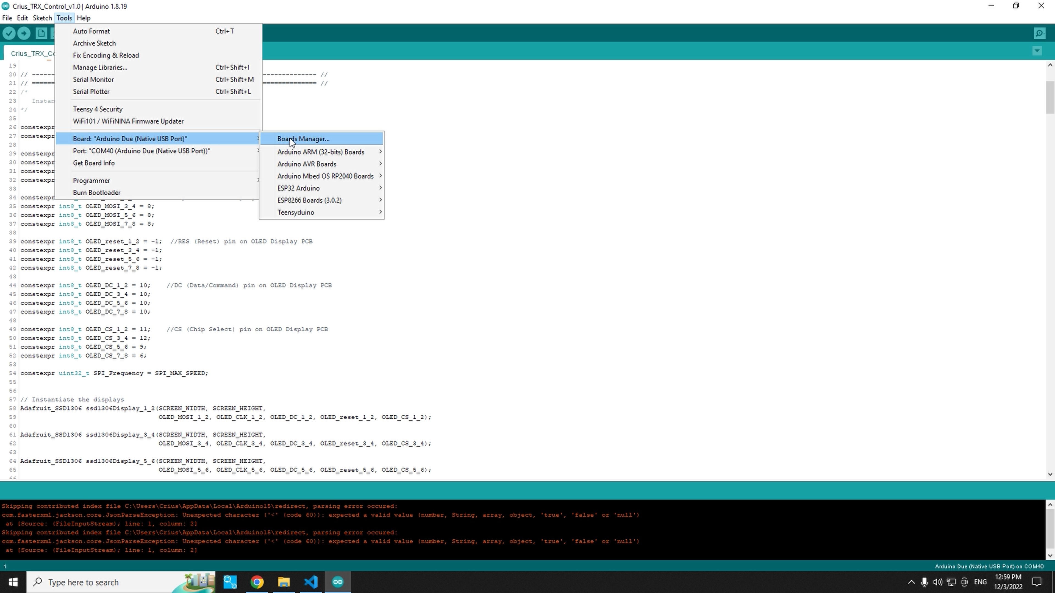Expand the ESP8266 Boards (3.0.2) submenu
The height and width of the screenshot is (593, 1055).
pos(309,200)
